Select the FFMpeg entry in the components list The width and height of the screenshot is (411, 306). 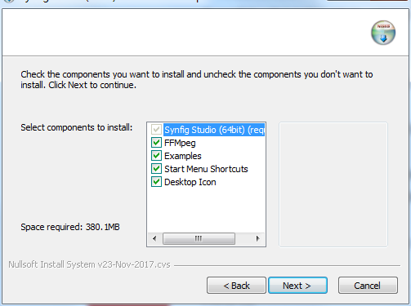click(180, 143)
